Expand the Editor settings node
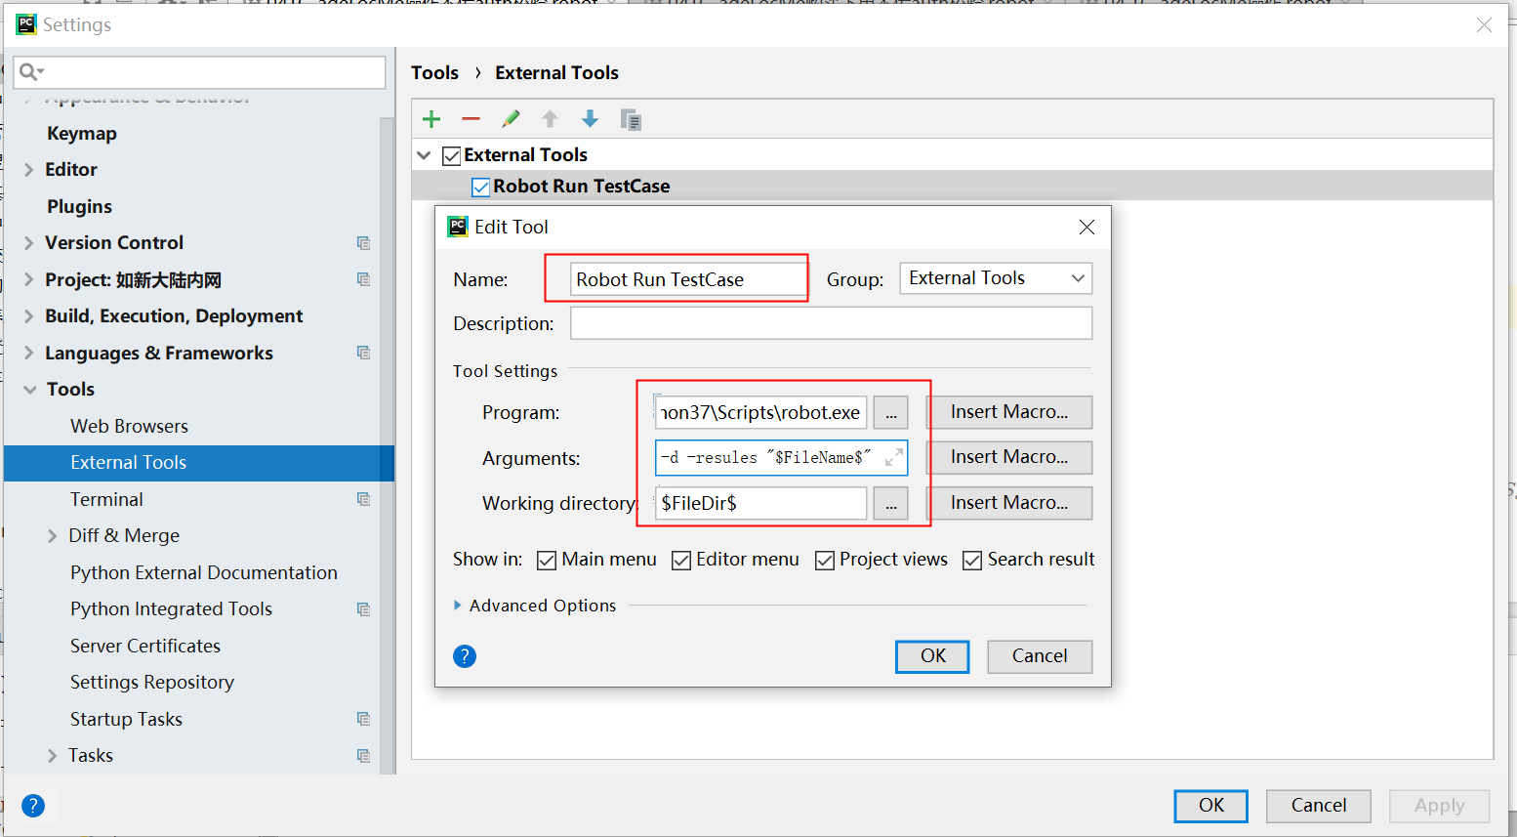 (28, 170)
